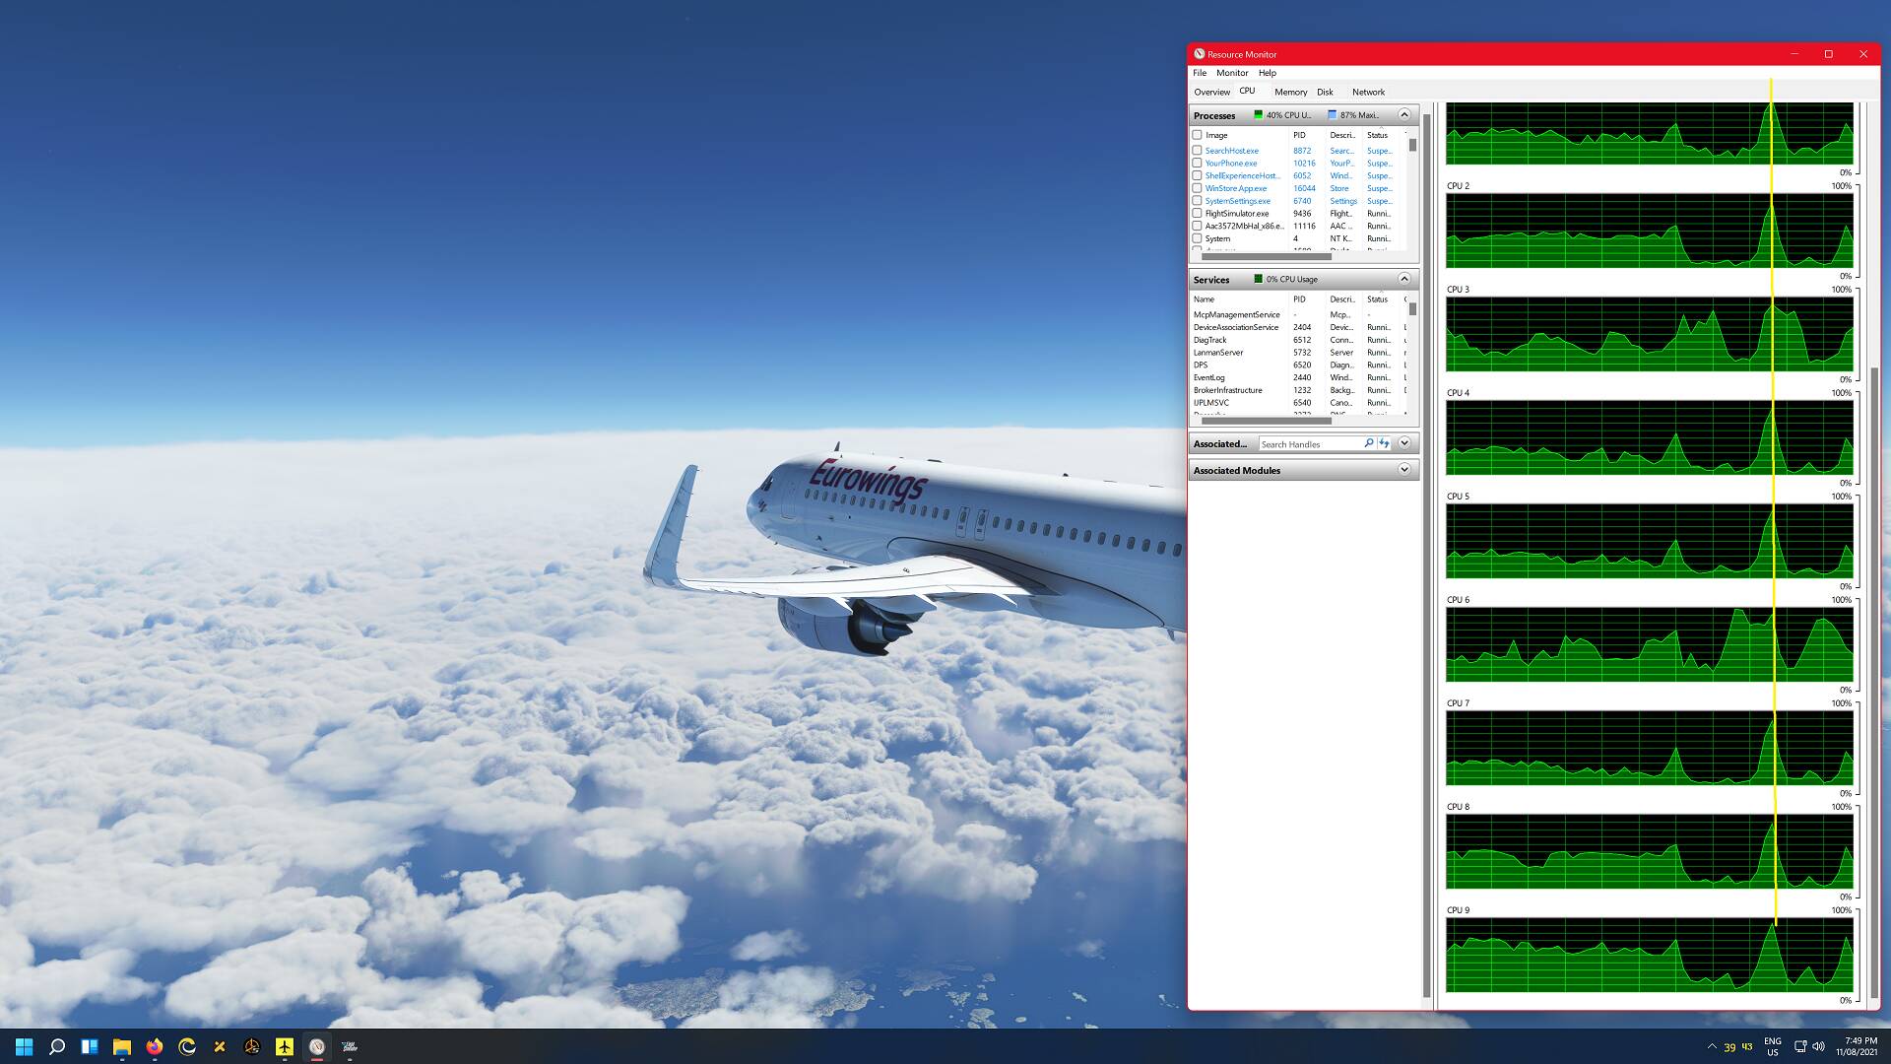Screen dimensions: 1891x1064
Task: Expand the Associated Handles section chevron
Action: click(1404, 443)
